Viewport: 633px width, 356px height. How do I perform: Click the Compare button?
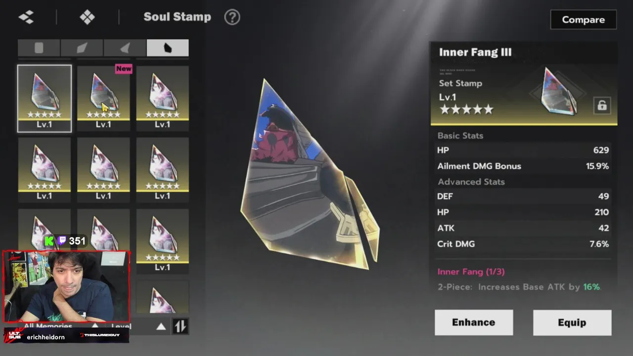(584, 20)
